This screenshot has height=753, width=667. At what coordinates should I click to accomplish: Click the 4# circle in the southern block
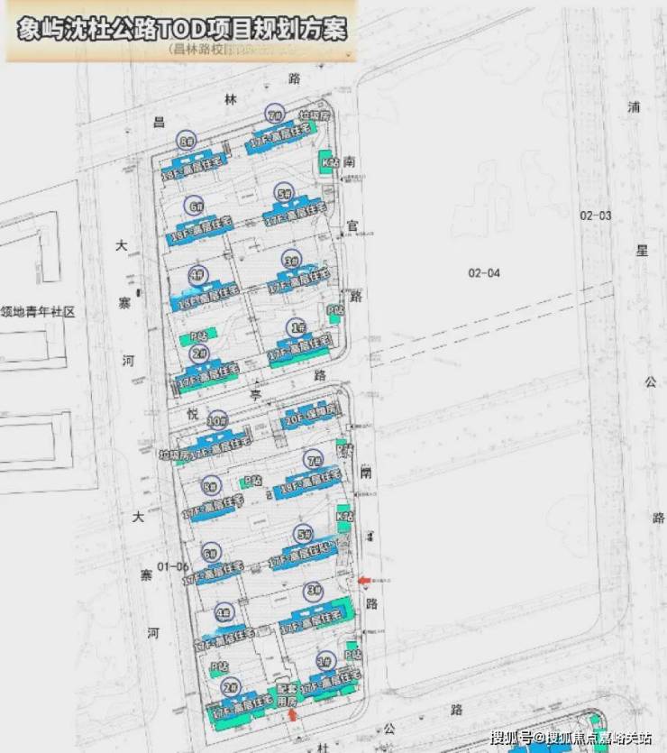click(224, 613)
